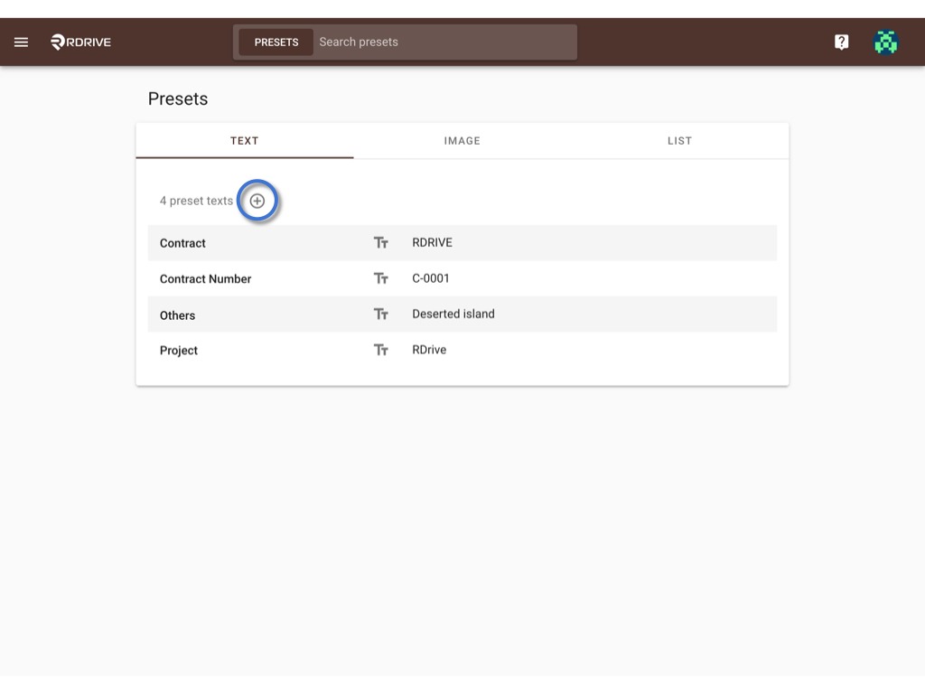Open the Contract Number preset
Image resolution: width=925 pixels, height=694 pixels.
[x=462, y=278]
